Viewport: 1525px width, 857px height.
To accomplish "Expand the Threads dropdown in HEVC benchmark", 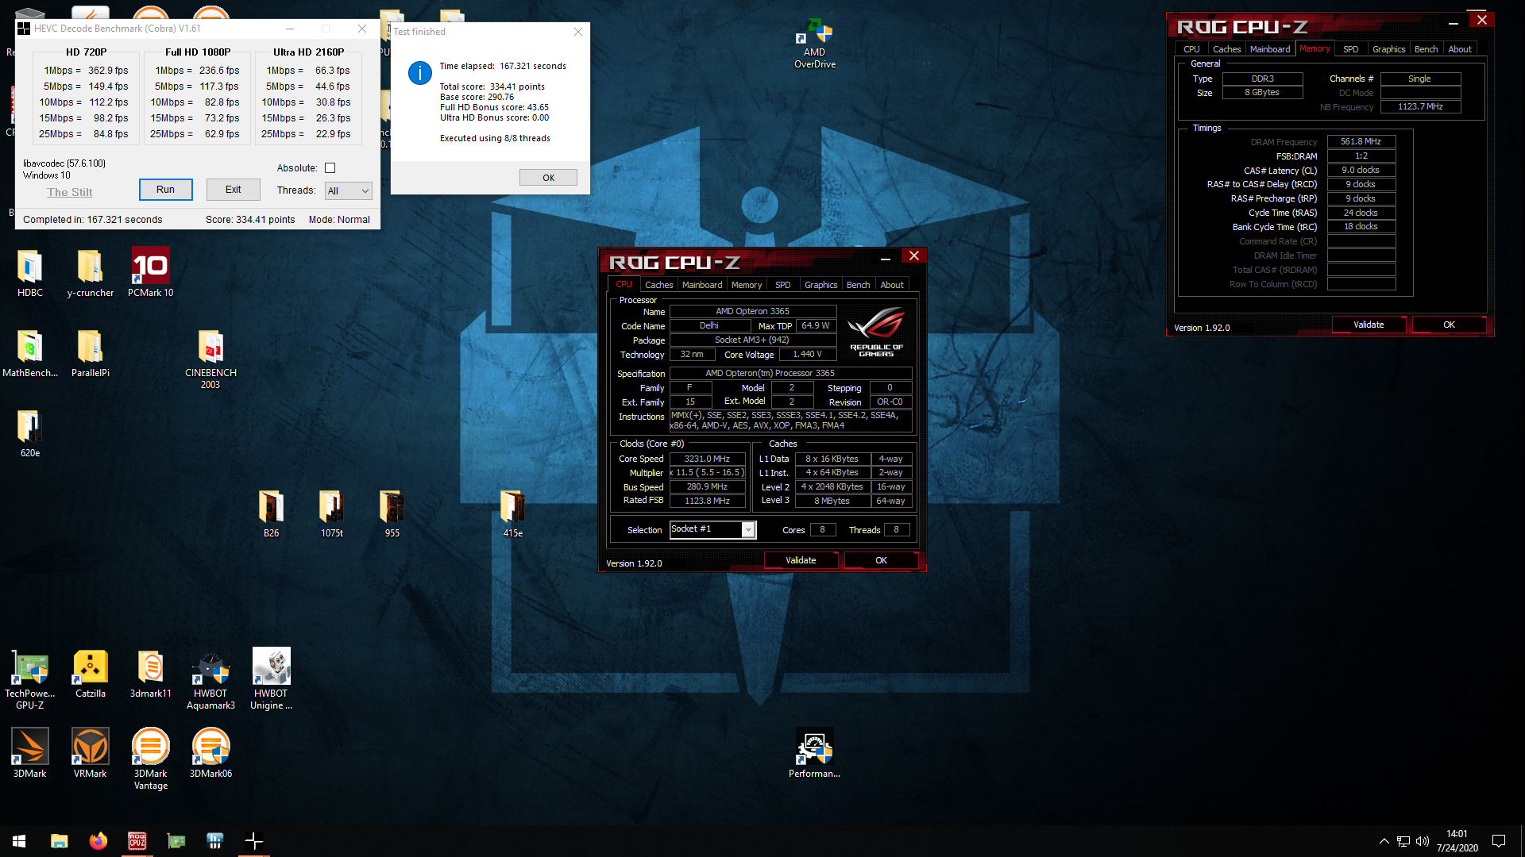I will click(348, 190).
